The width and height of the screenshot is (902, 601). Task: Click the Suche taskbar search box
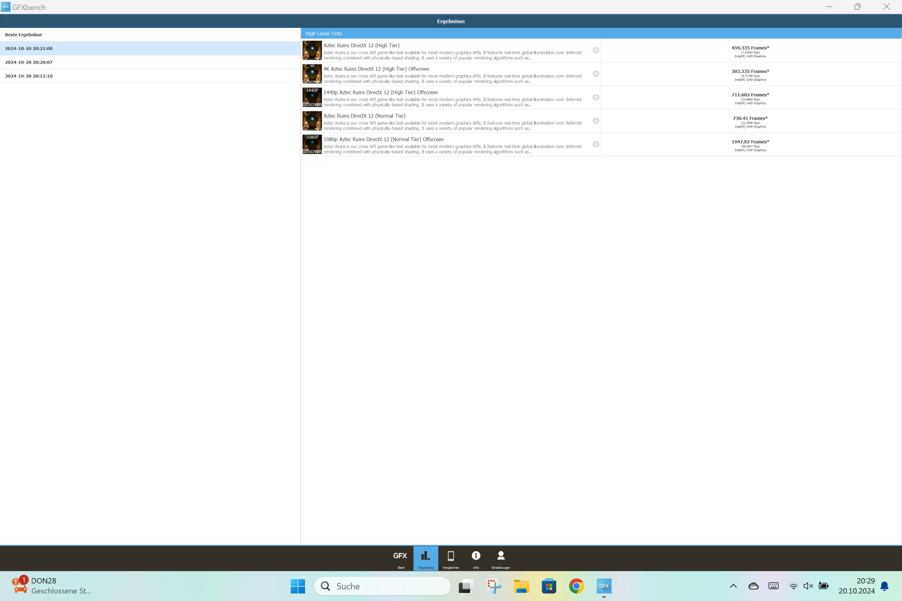point(383,586)
